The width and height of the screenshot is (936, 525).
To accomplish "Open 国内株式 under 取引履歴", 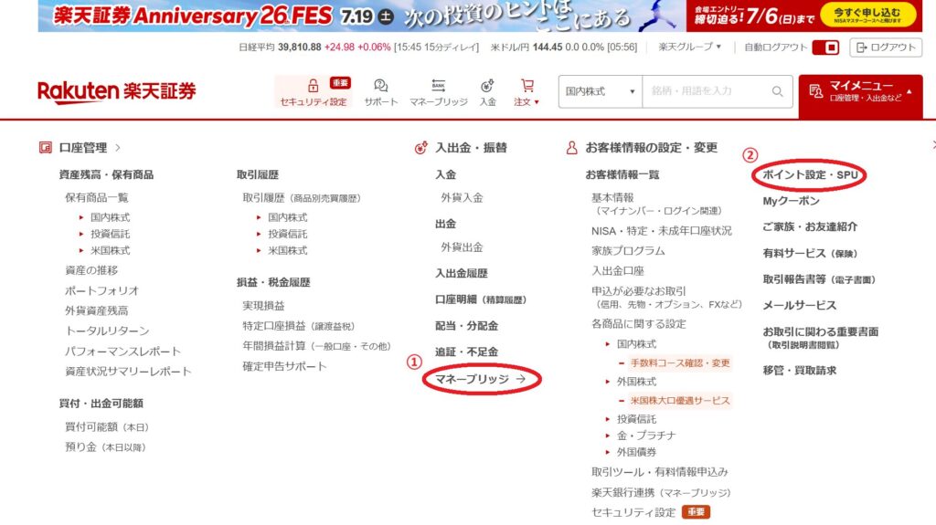I will (x=288, y=217).
